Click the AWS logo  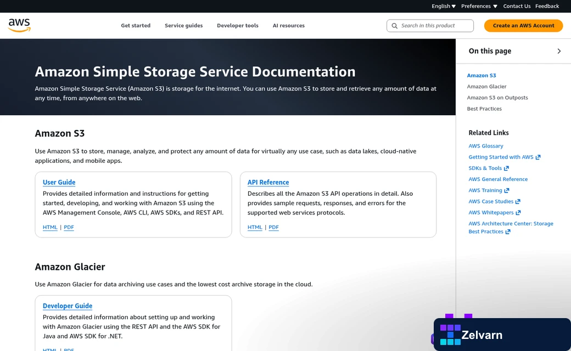pyautogui.click(x=19, y=25)
